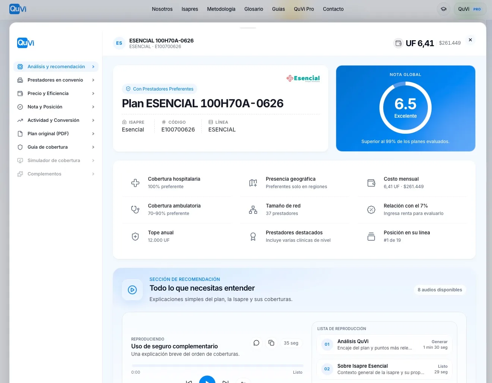This screenshot has width=492, height=383.
Task: Click the Cobertura hospitalaria cross icon
Action: pos(135,183)
